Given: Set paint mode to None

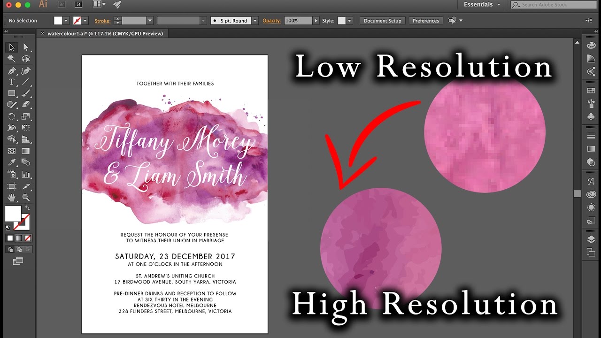Looking at the screenshot, I should tap(28, 238).
